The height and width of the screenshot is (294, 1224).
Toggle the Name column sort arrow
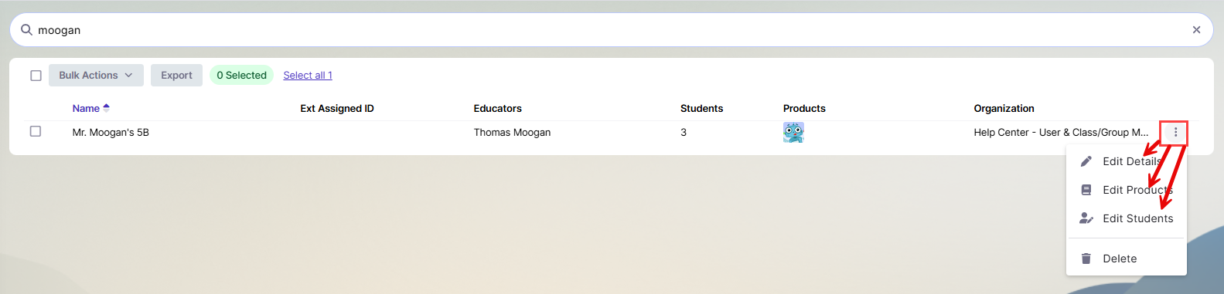click(106, 108)
